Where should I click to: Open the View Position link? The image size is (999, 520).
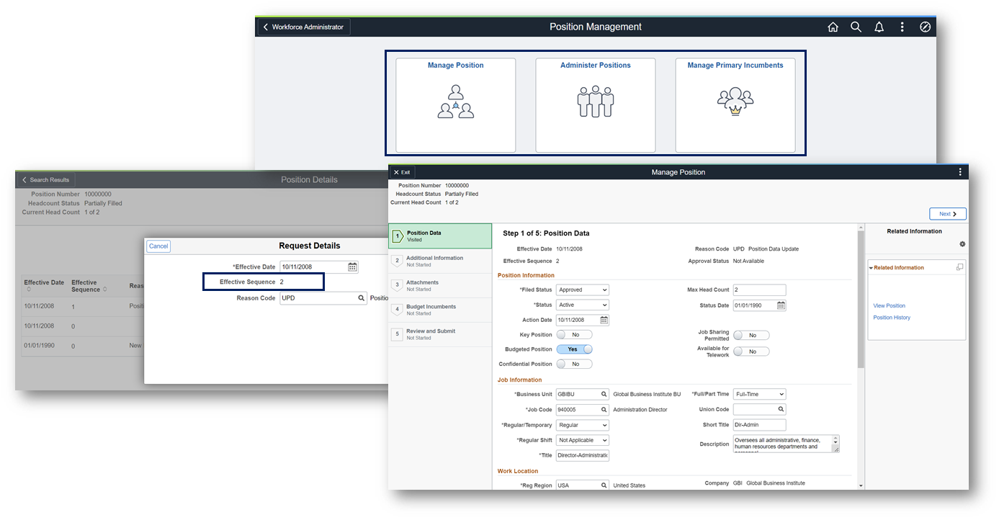tap(890, 306)
